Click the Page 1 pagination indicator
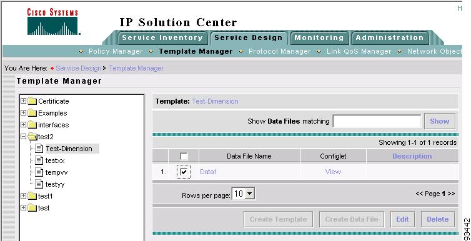471x241 pixels. click(435, 194)
